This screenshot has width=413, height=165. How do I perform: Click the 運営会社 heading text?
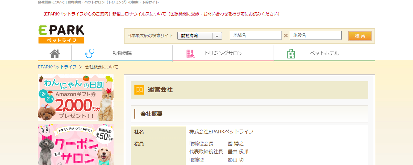(x=160, y=90)
